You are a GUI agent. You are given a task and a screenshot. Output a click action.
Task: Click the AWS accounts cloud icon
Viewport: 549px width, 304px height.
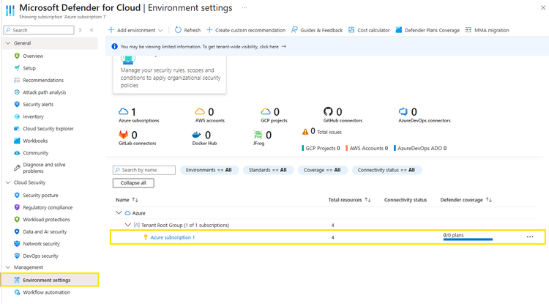pos(200,112)
